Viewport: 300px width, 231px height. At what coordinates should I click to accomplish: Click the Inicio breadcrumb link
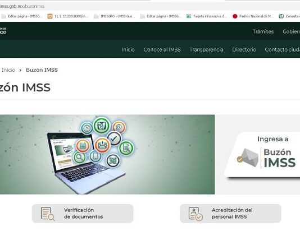8,70
